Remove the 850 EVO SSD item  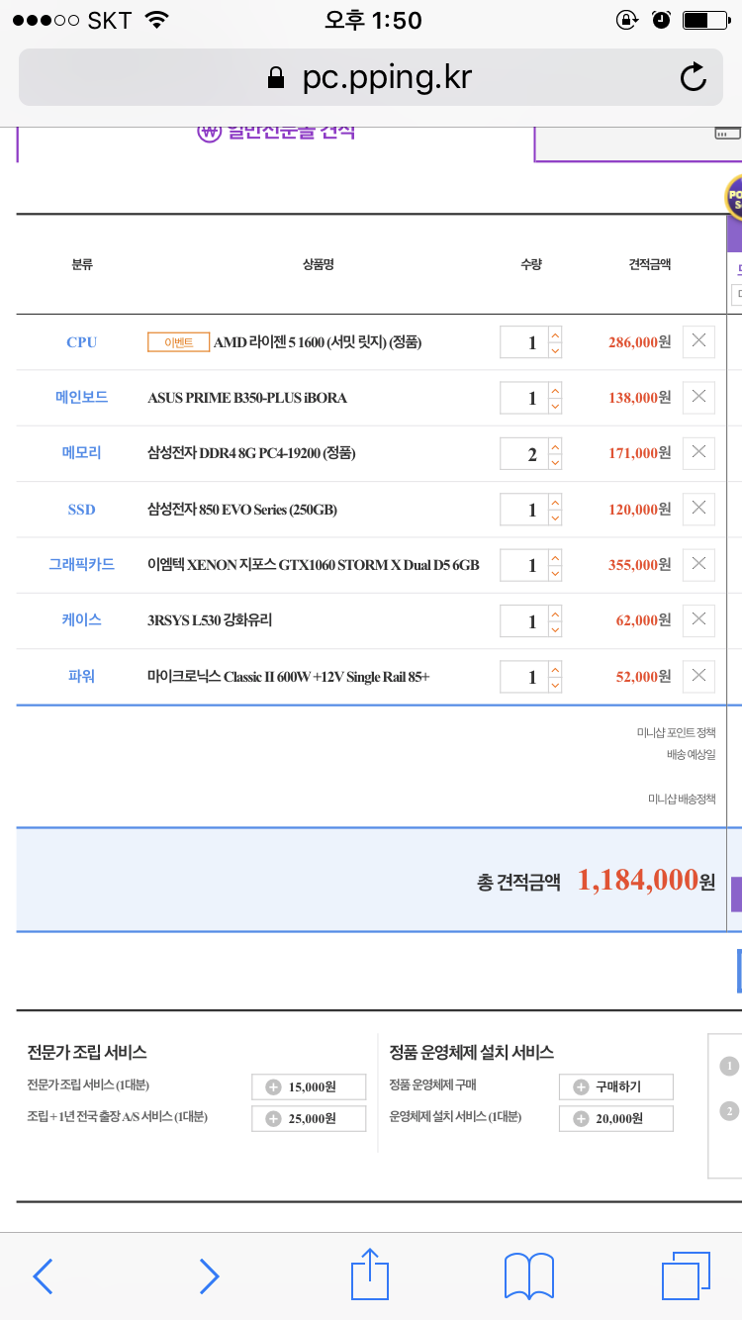click(698, 508)
